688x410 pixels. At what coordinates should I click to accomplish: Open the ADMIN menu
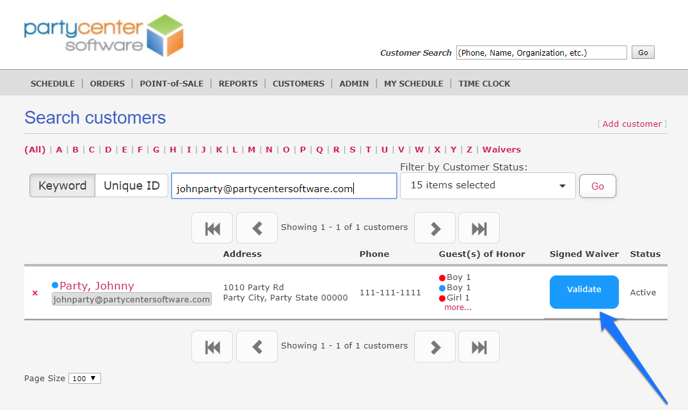point(354,83)
